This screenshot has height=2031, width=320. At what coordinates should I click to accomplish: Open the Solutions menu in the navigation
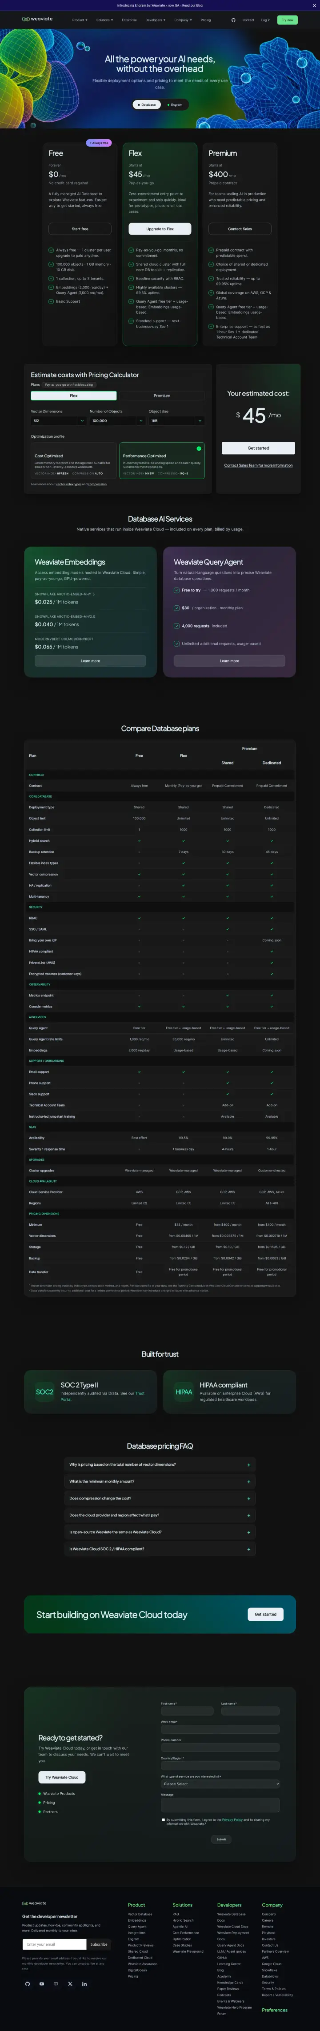[105, 20]
